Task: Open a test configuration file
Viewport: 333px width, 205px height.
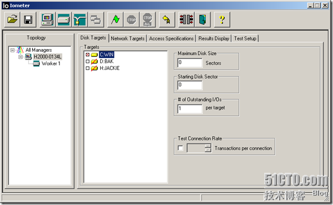Action: [12, 20]
